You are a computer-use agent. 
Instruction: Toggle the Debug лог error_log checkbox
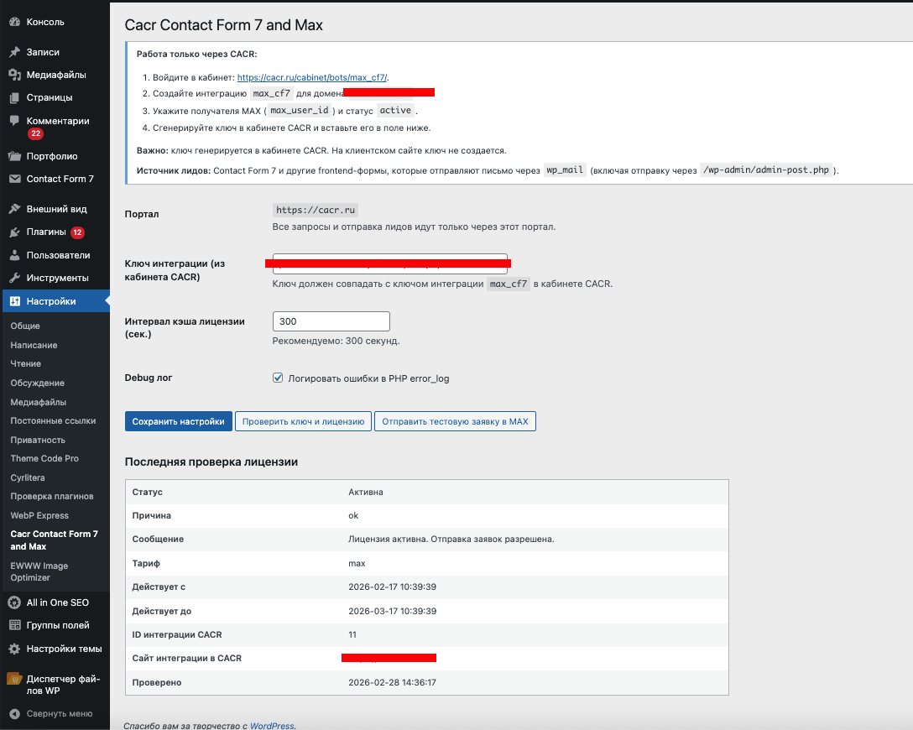(x=278, y=378)
